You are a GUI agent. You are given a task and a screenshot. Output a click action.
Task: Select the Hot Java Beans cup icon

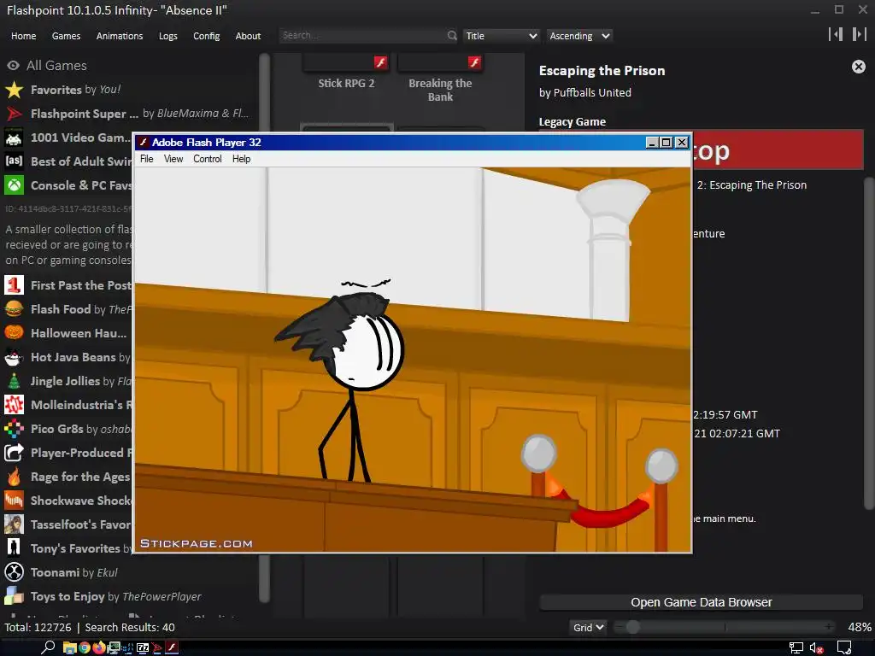(14, 357)
